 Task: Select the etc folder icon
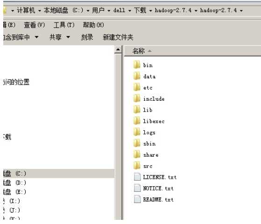pos(137,87)
